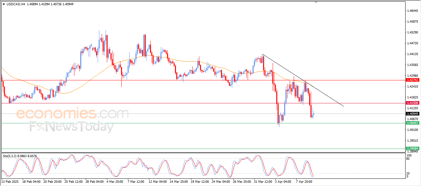Click the 1.39515 price axis value

413,141
